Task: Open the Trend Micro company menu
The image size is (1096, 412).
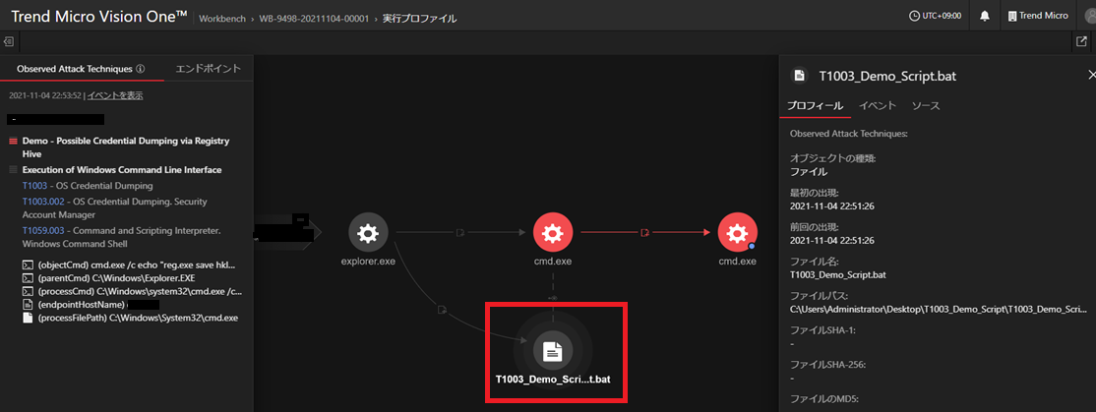Action: [x=1037, y=16]
